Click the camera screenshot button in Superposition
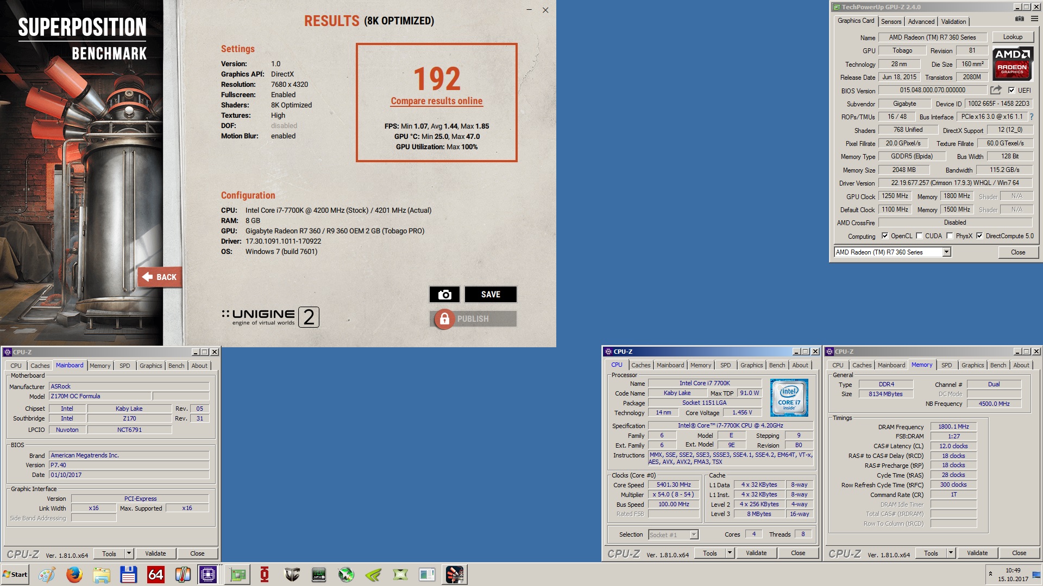The height and width of the screenshot is (586, 1043). pyautogui.click(x=444, y=294)
